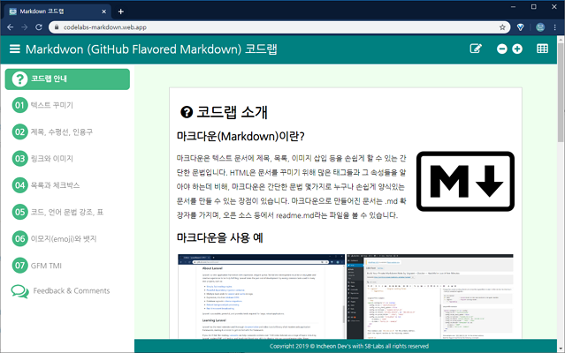
Task: Bookmark this page with star icon
Action: 502,27
